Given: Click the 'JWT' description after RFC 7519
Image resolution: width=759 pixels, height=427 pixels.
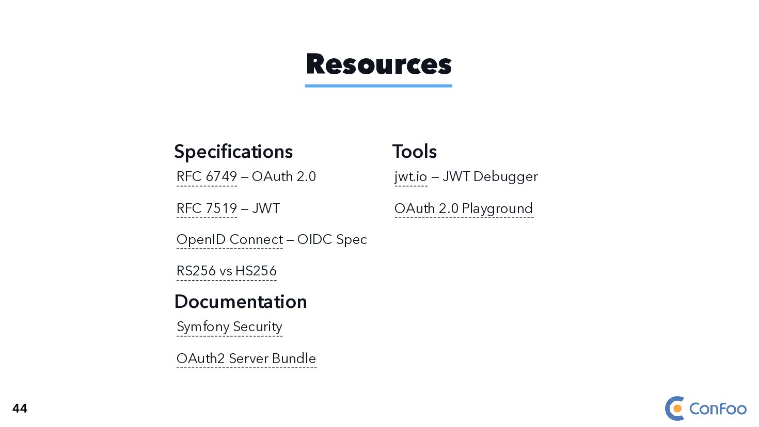Looking at the screenshot, I should (x=266, y=209).
